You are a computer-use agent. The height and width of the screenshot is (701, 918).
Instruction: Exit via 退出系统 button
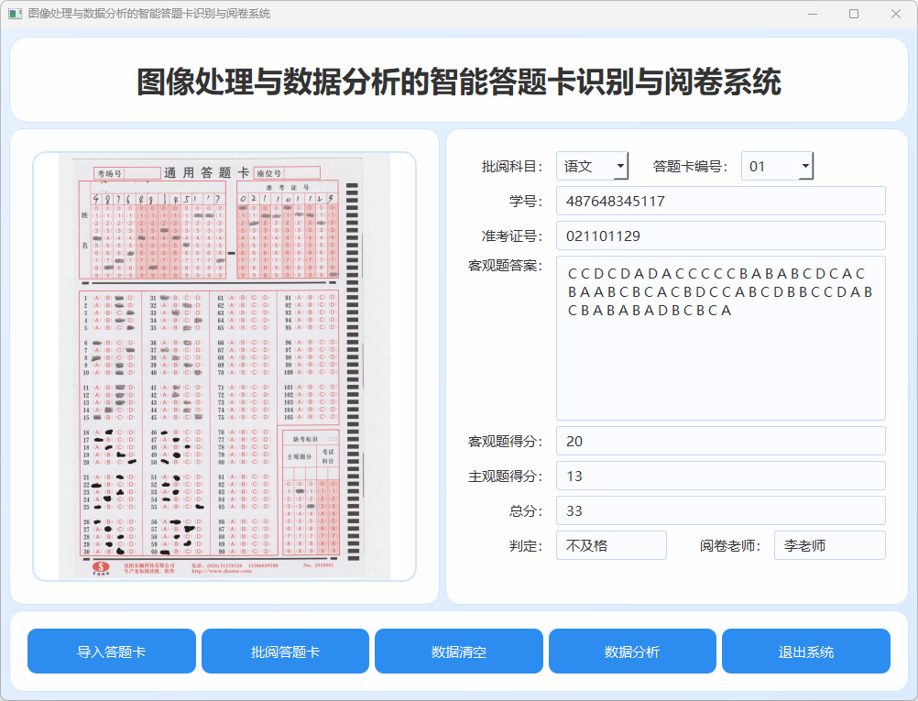point(805,652)
